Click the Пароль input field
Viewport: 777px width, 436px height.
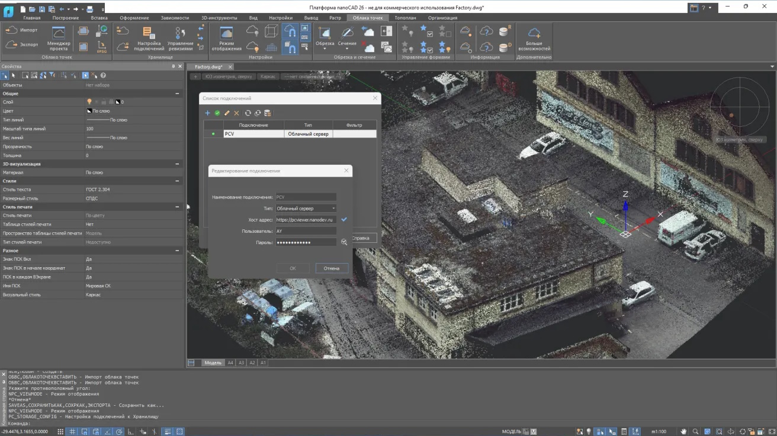click(306, 242)
